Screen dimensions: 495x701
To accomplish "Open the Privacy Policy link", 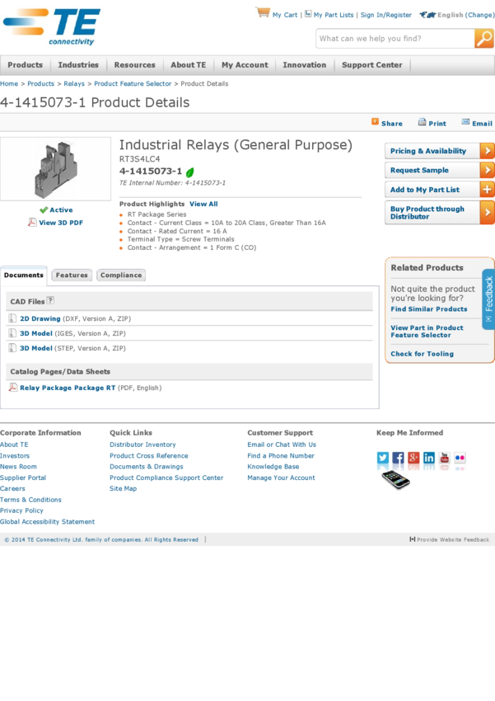I will pyautogui.click(x=21, y=510).
